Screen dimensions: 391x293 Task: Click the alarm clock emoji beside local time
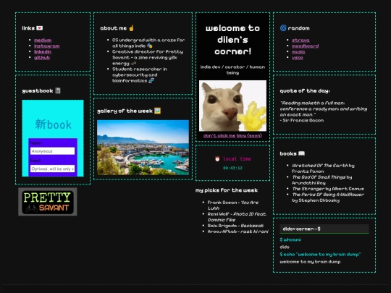[x=217, y=159]
